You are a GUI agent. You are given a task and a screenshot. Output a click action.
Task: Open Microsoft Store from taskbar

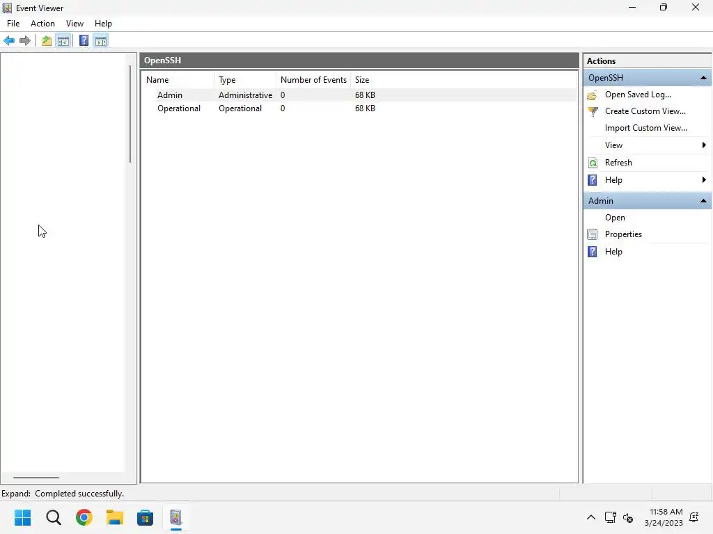pos(145,517)
